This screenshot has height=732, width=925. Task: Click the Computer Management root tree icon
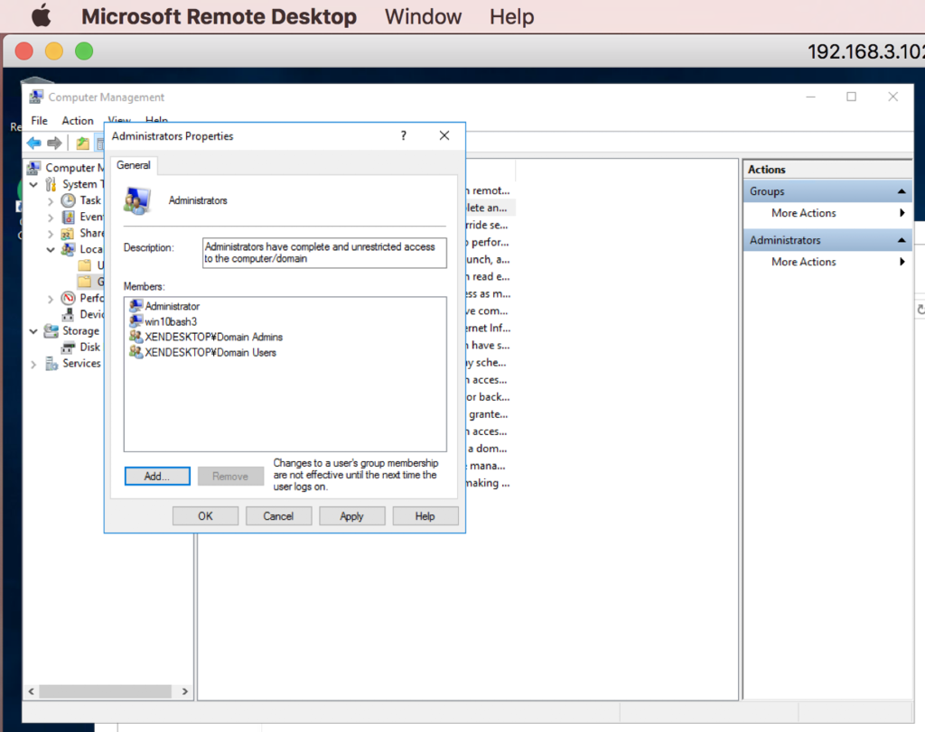coord(34,168)
